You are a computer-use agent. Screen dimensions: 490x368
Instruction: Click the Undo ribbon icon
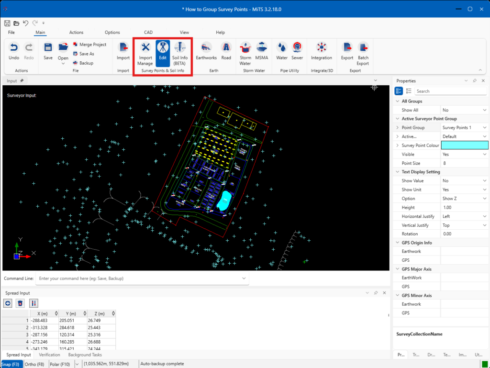click(x=14, y=51)
